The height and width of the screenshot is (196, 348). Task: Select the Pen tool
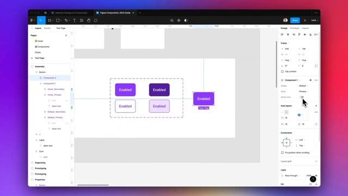click(x=66, y=20)
